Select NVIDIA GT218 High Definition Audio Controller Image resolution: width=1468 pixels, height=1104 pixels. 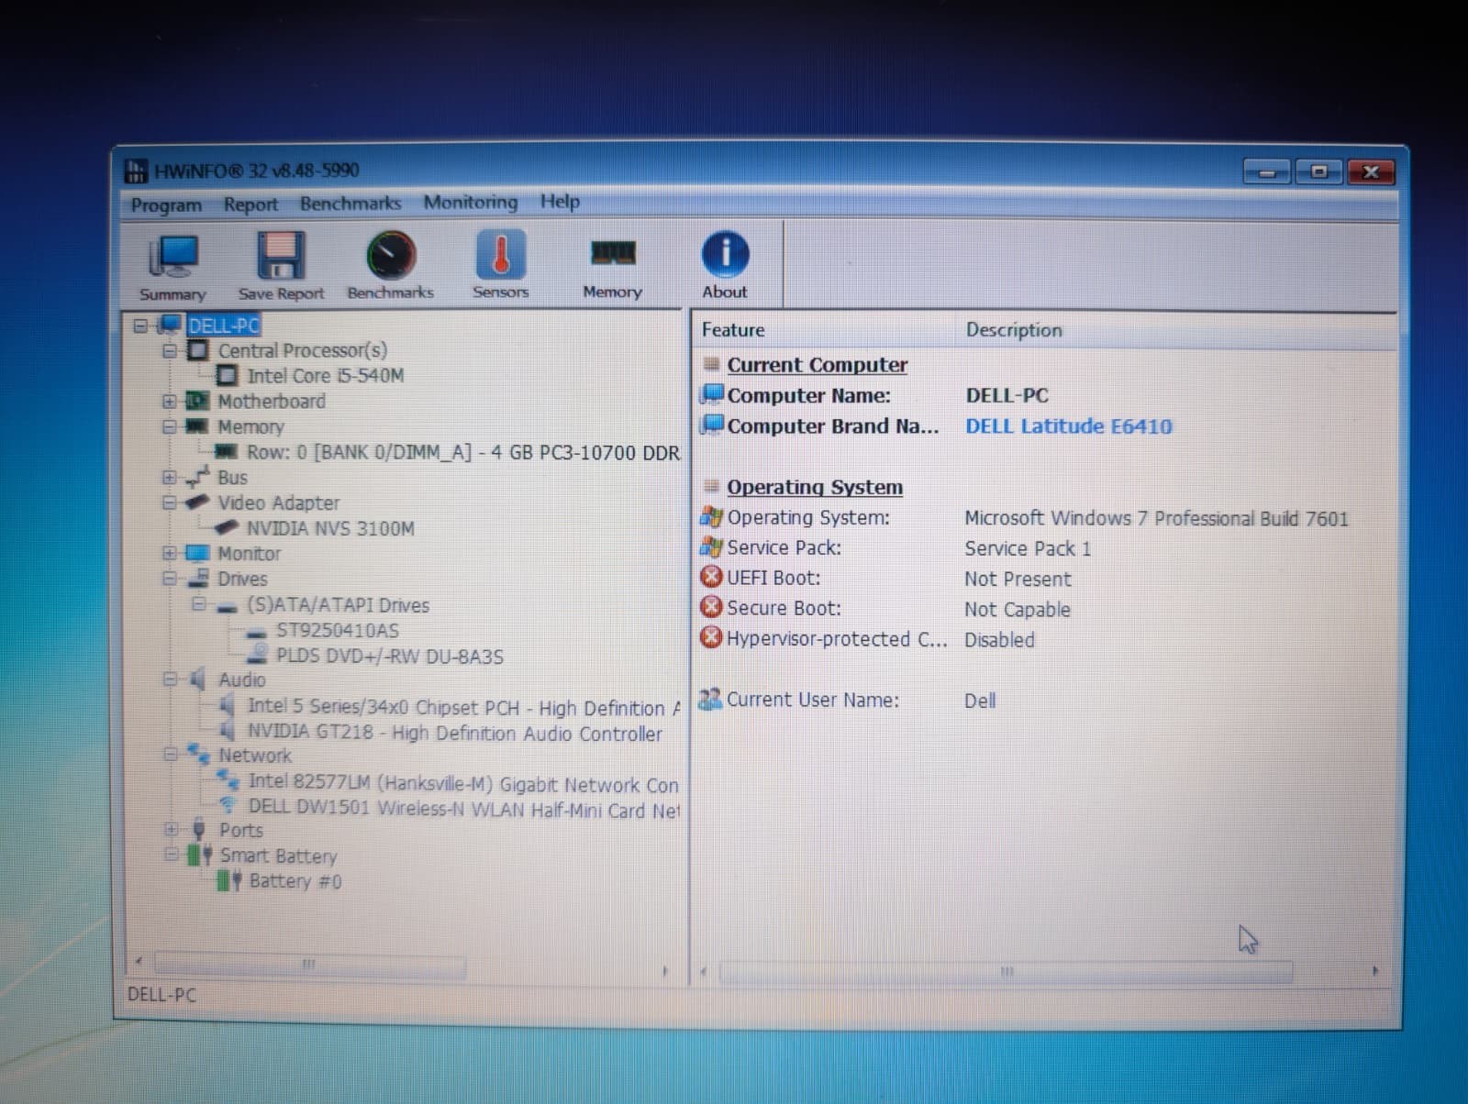(x=455, y=734)
